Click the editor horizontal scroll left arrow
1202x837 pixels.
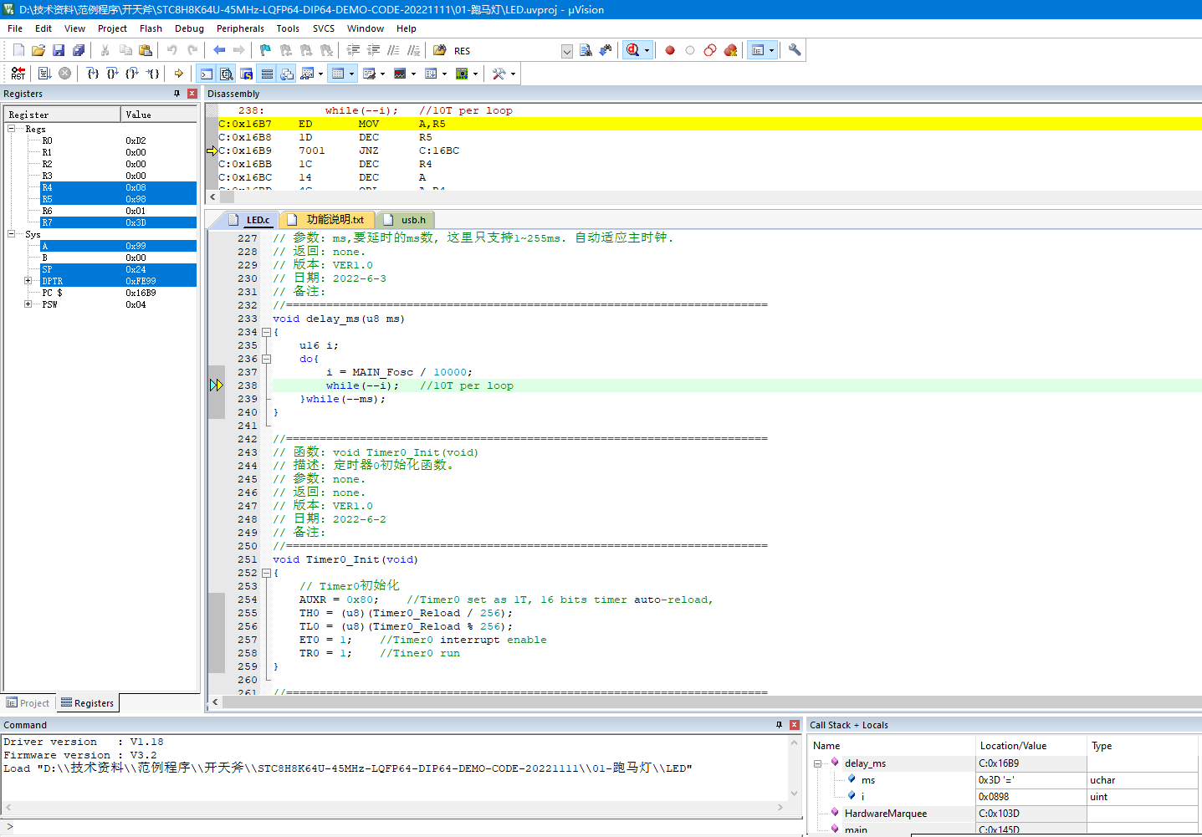tap(215, 702)
